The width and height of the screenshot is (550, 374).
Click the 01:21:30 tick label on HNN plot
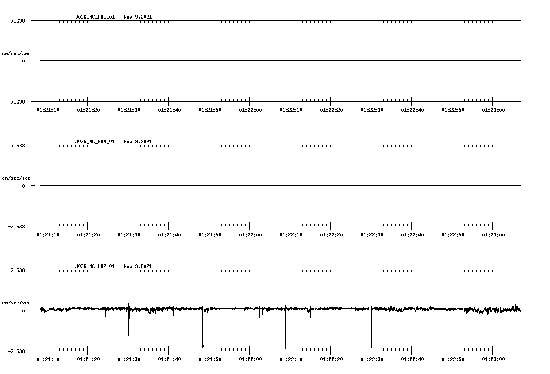pos(129,234)
